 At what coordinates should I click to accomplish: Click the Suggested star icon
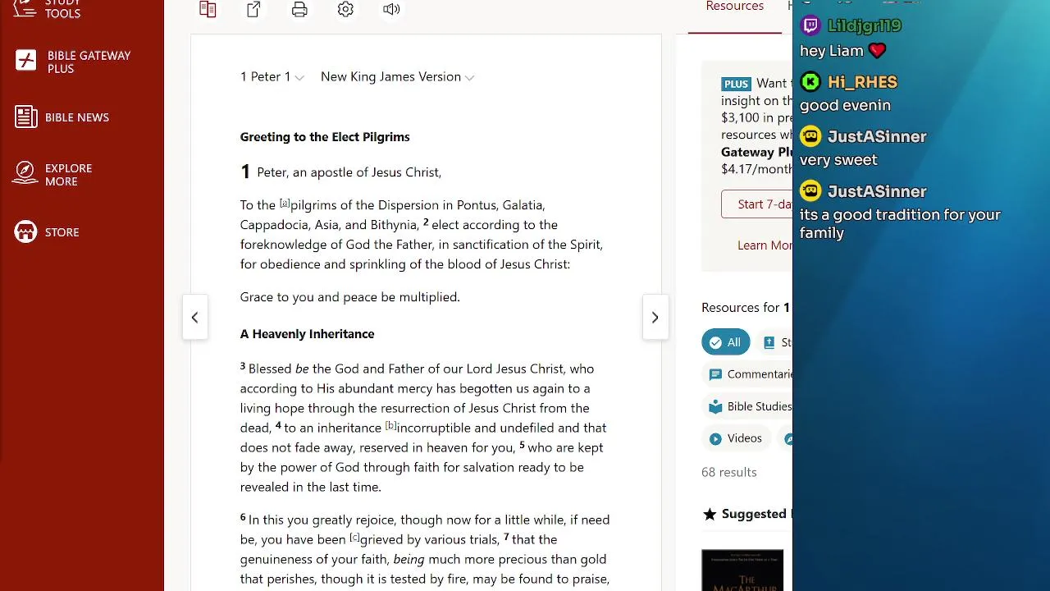(710, 514)
